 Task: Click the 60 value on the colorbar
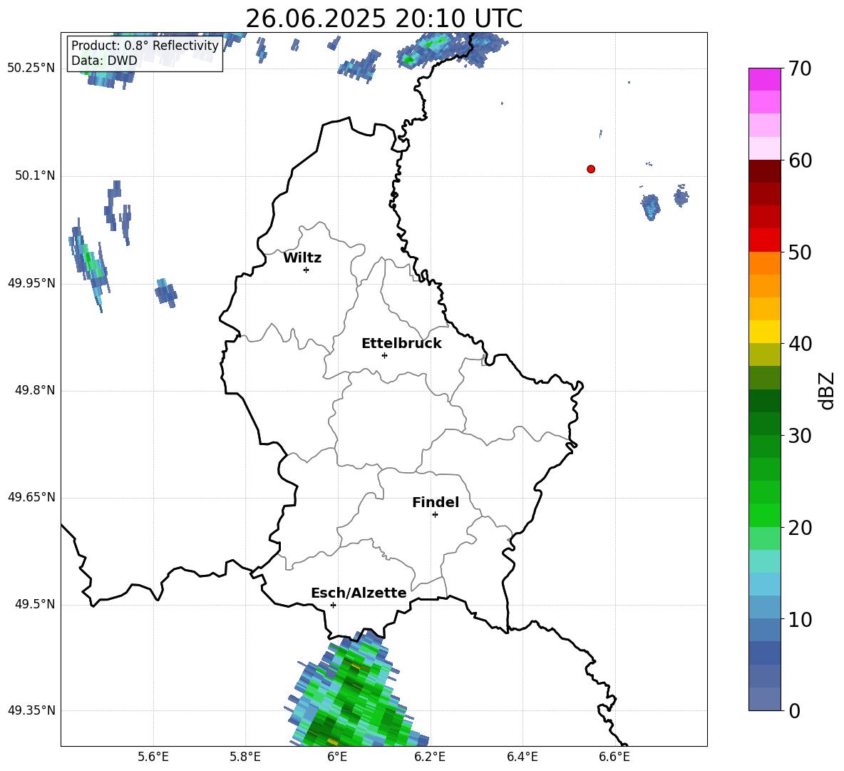click(800, 160)
